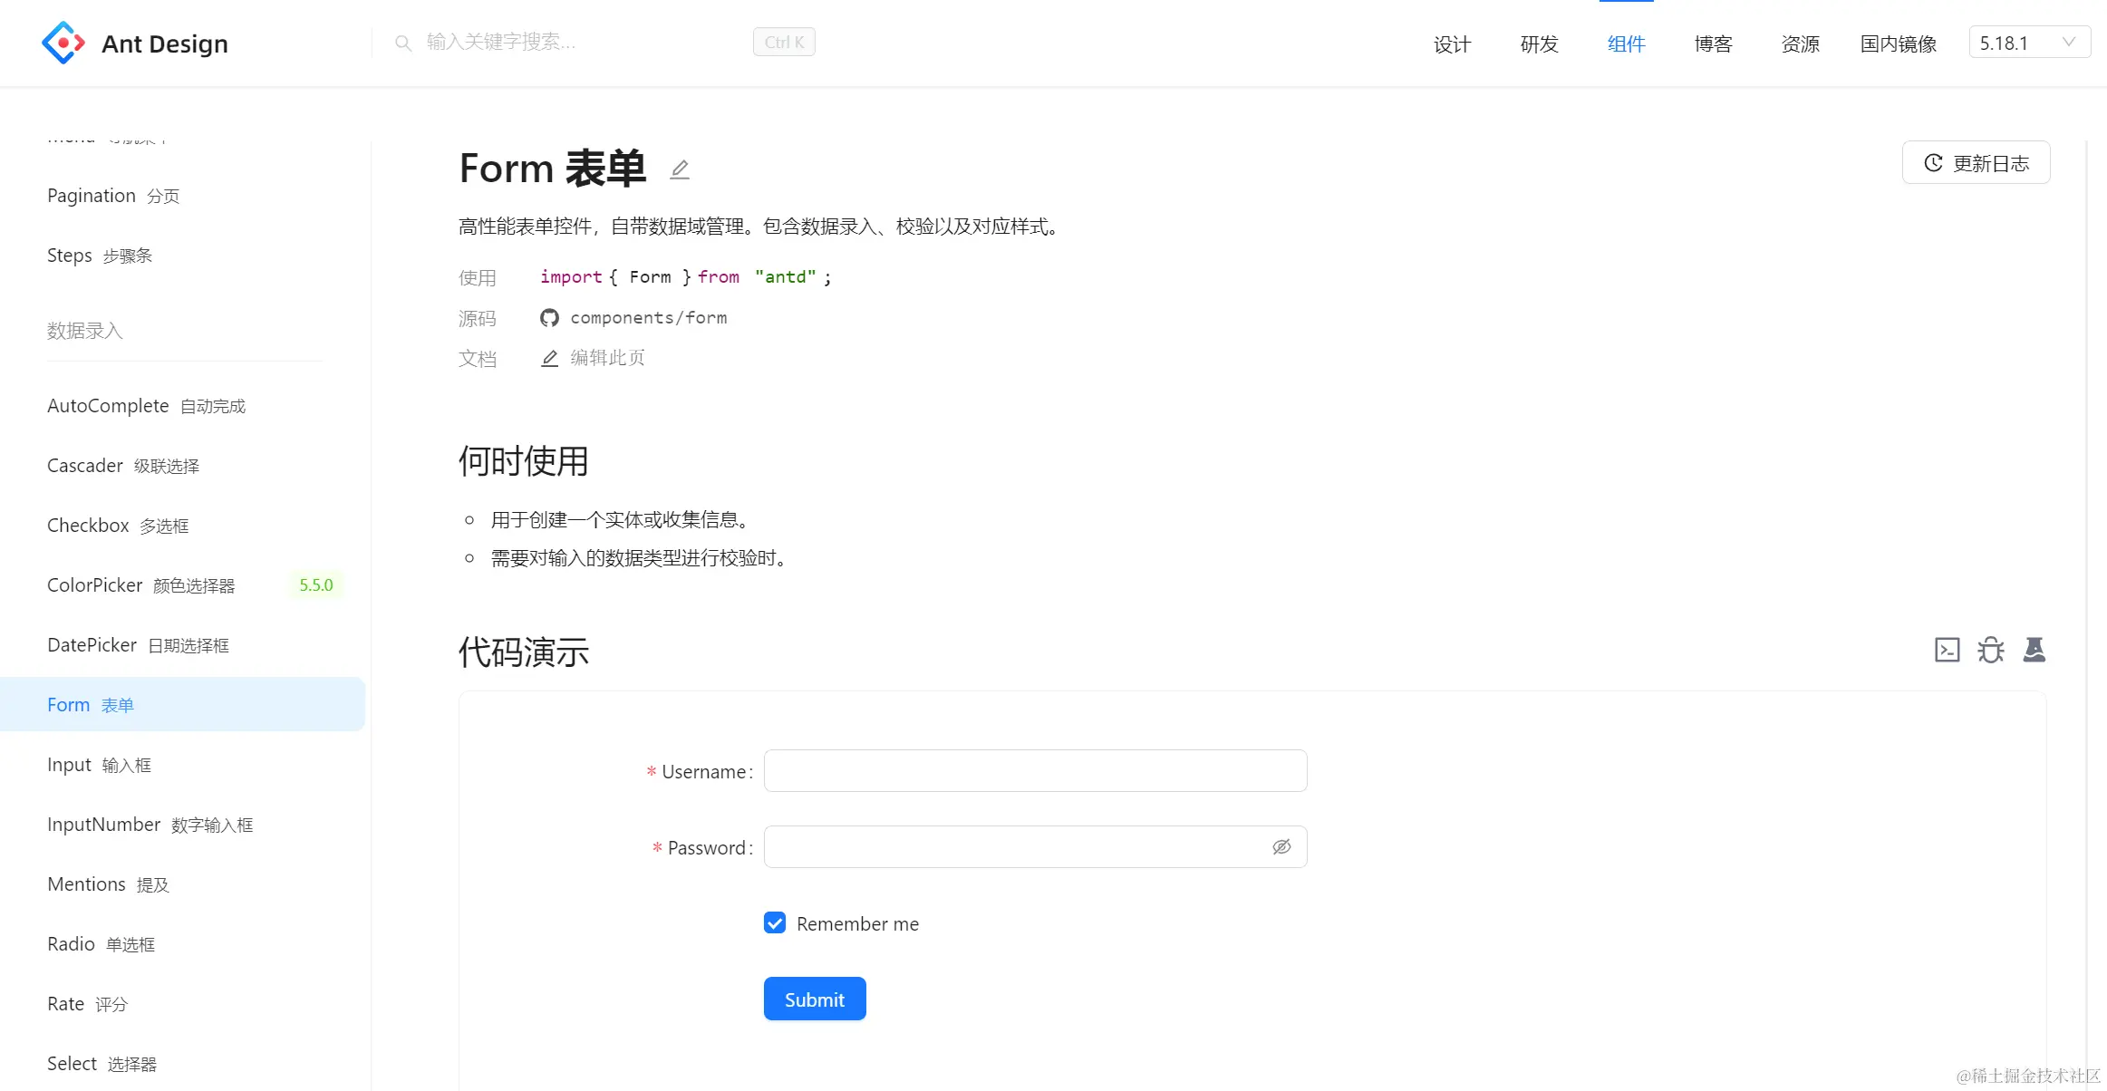Click the edit pencil icon beside Form title
This screenshot has width=2107, height=1091.
680,169
